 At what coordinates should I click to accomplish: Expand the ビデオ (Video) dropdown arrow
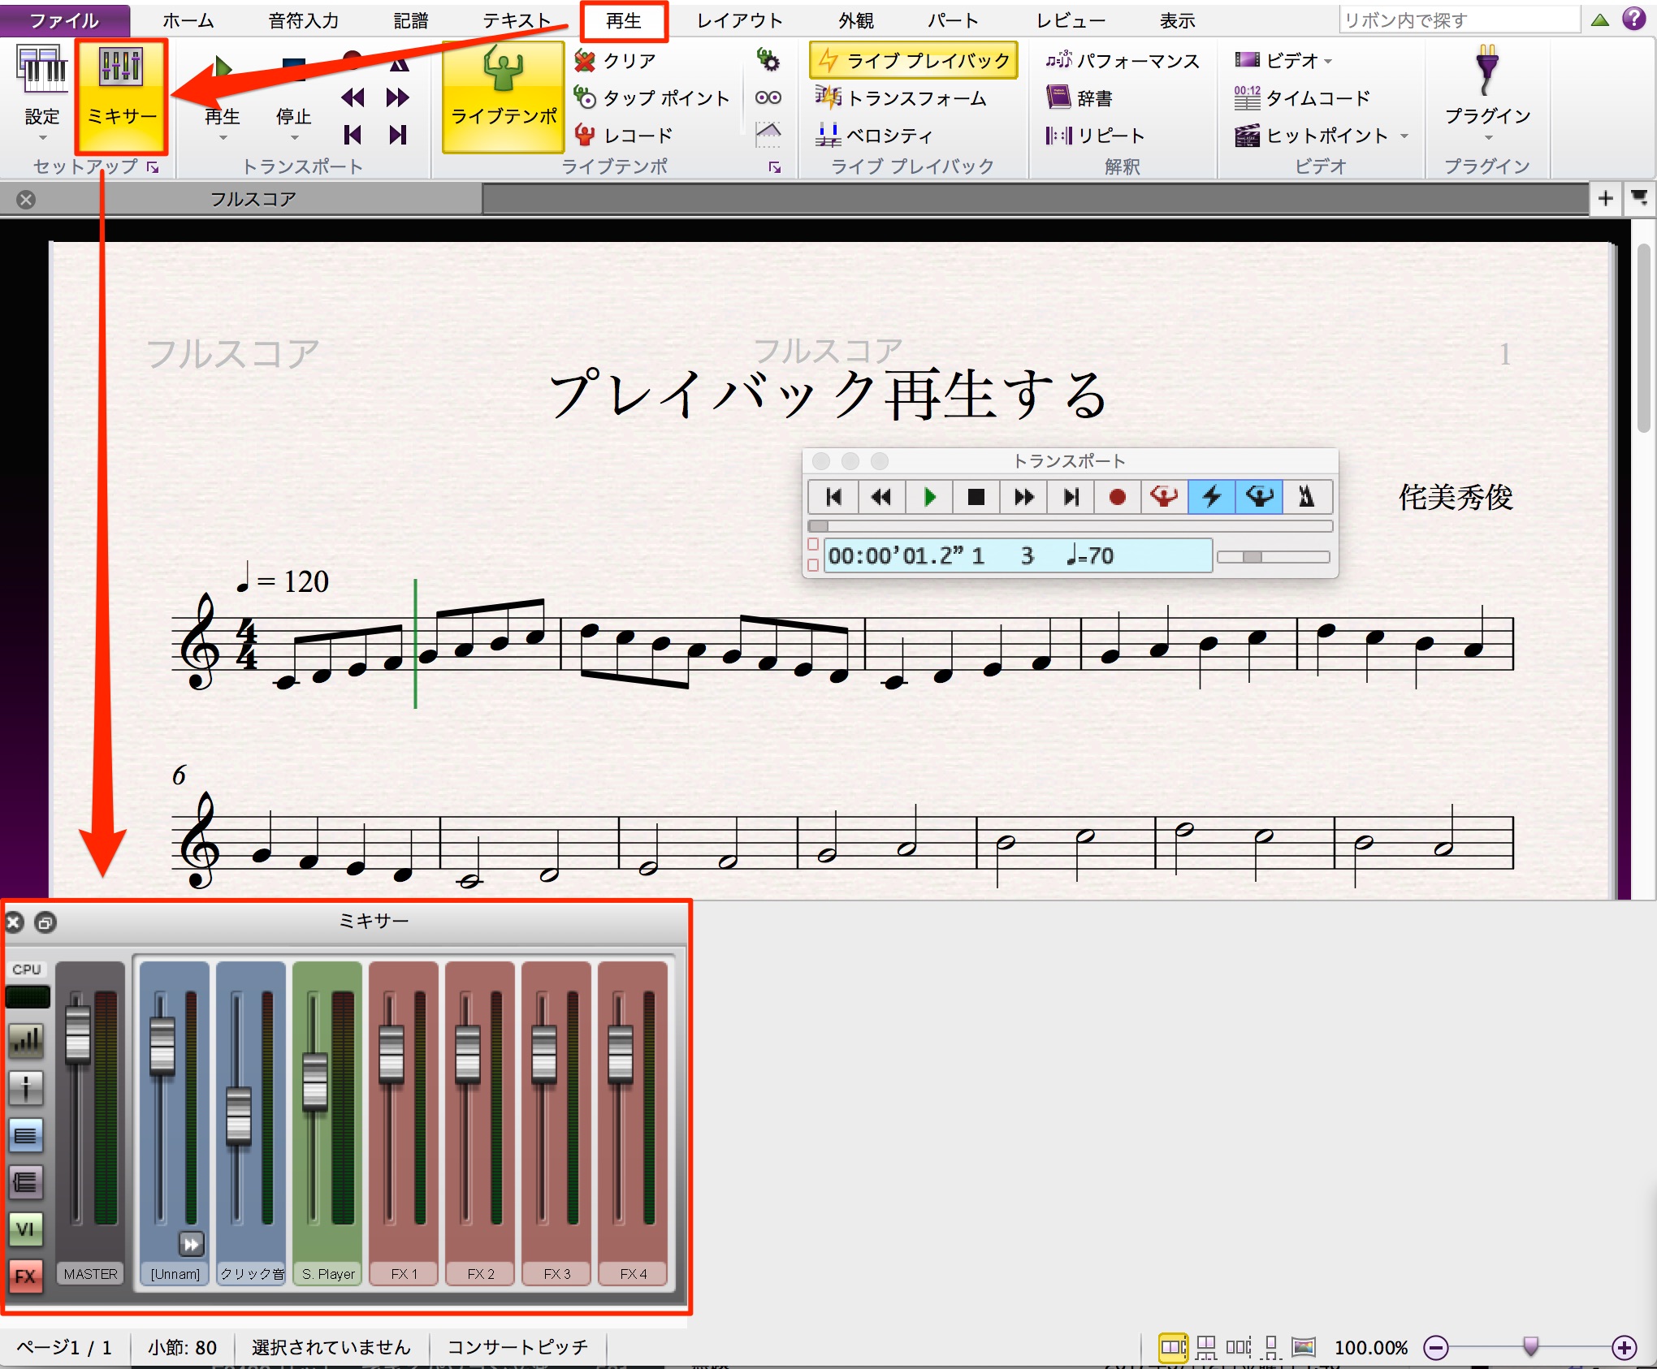coord(1328,61)
